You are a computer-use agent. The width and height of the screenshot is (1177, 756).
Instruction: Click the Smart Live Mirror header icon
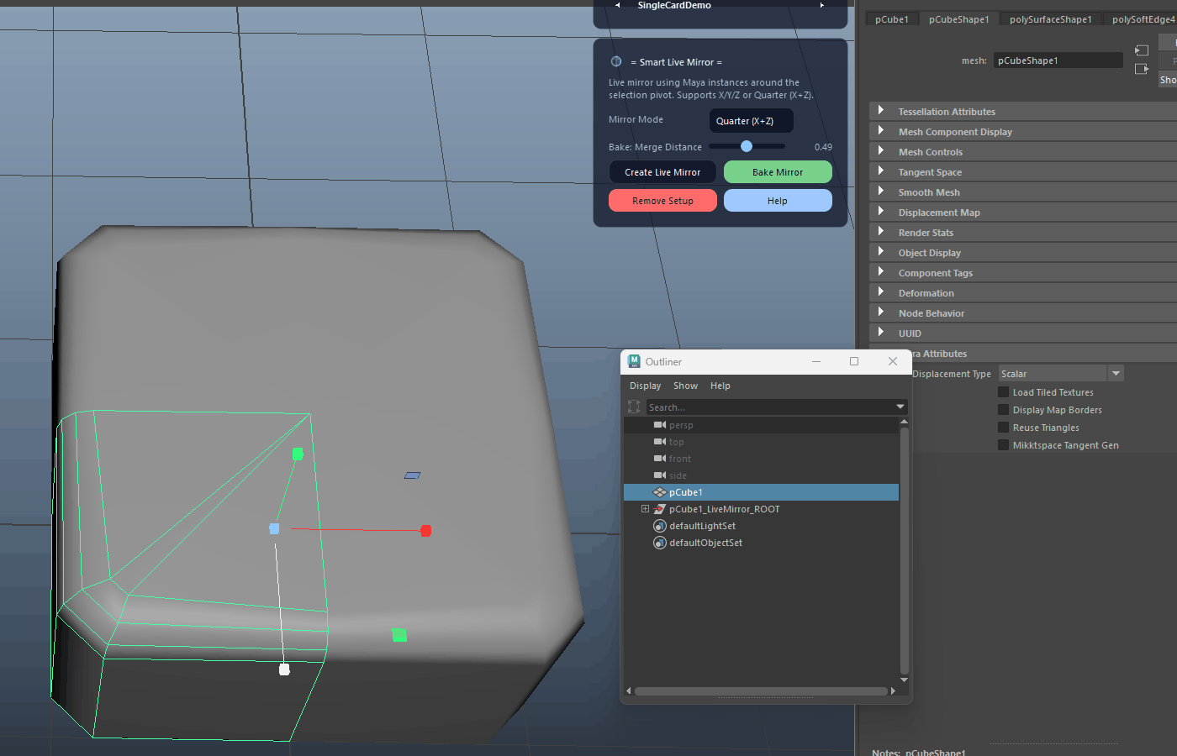point(616,61)
